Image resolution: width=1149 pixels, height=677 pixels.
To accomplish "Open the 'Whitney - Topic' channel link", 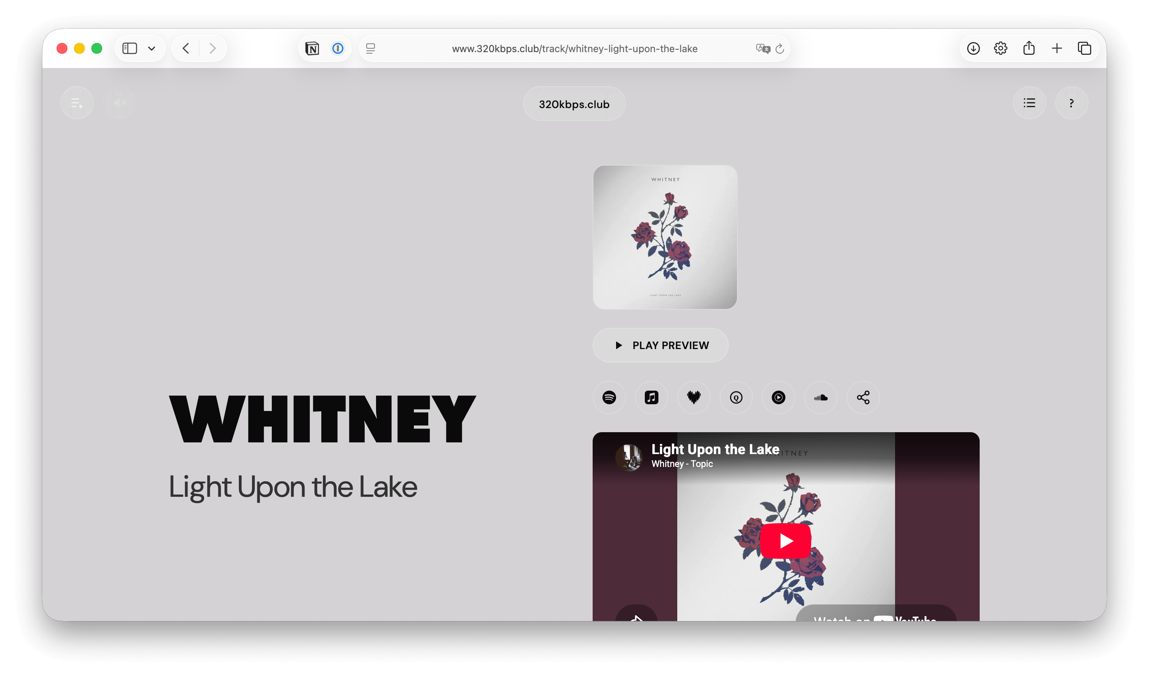I will point(682,464).
